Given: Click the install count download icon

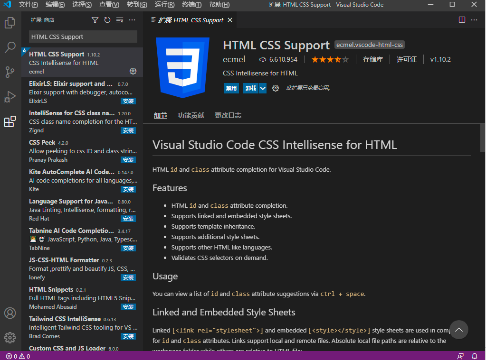Looking at the screenshot, I should coord(263,59).
